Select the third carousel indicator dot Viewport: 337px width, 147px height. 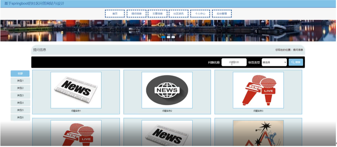[x=173, y=37]
